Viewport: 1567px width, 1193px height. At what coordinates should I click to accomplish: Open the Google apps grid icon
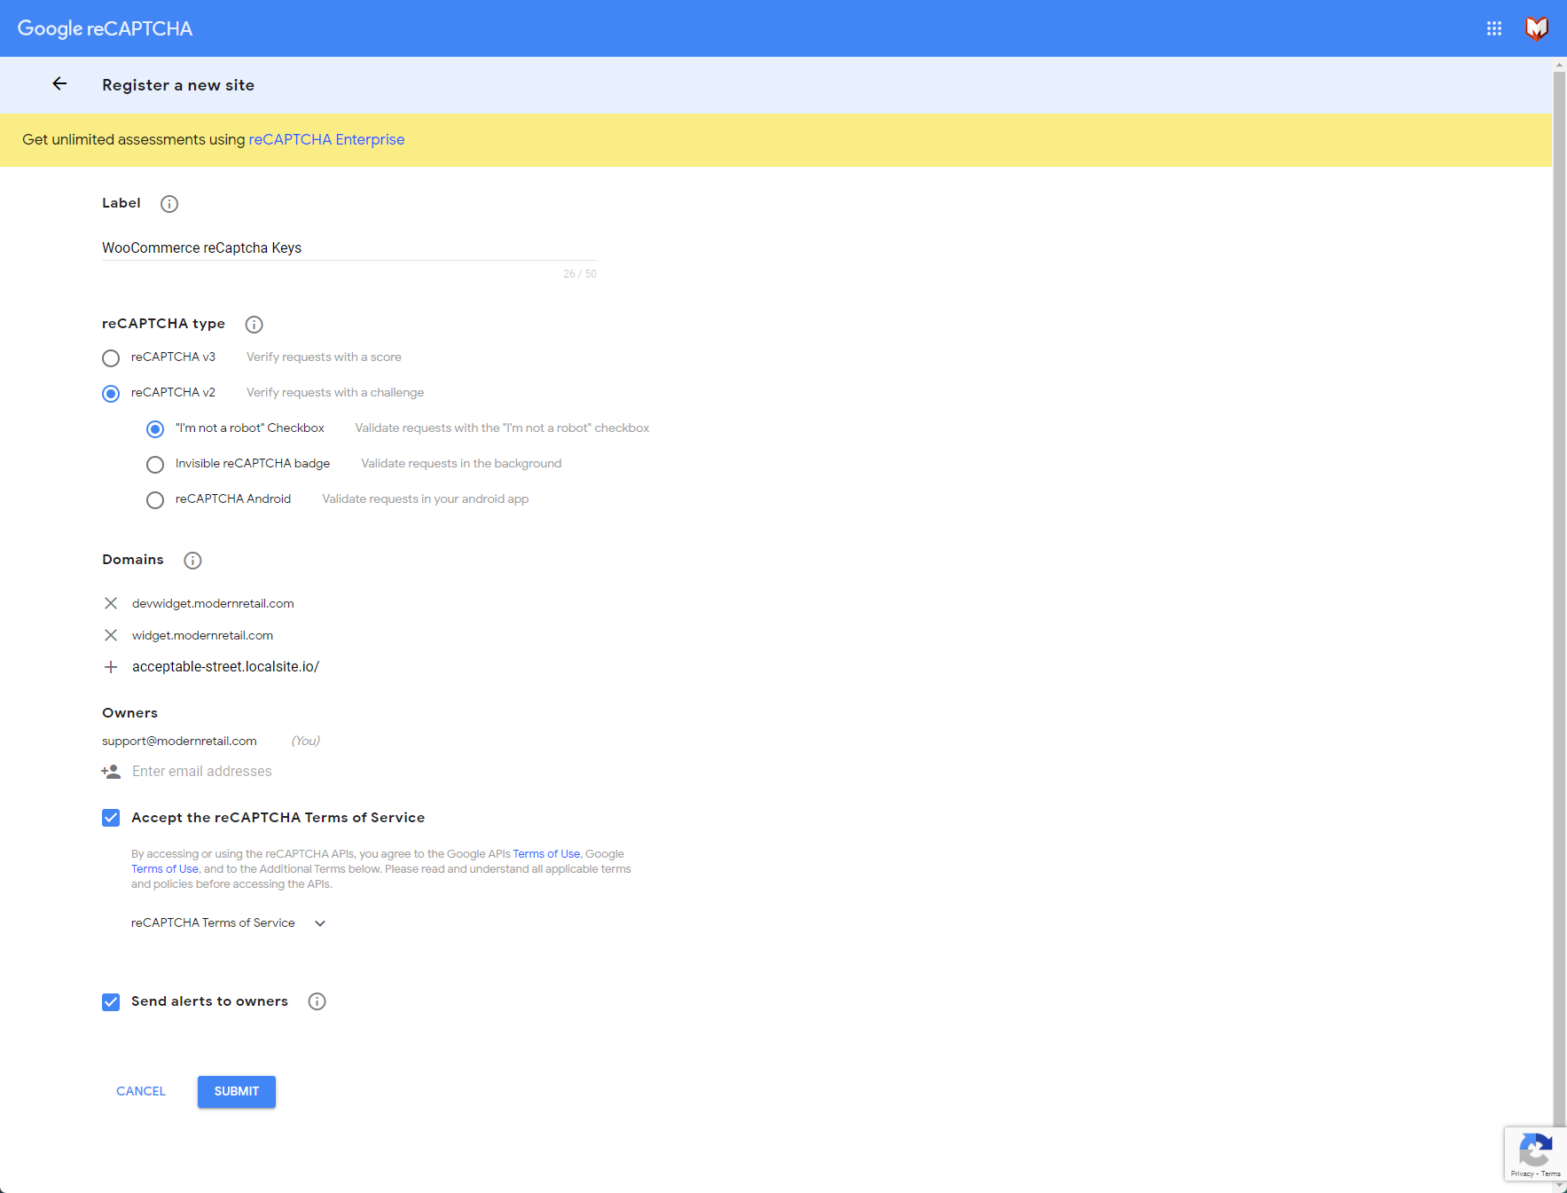pyautogui.click(x=1494, y=28)
